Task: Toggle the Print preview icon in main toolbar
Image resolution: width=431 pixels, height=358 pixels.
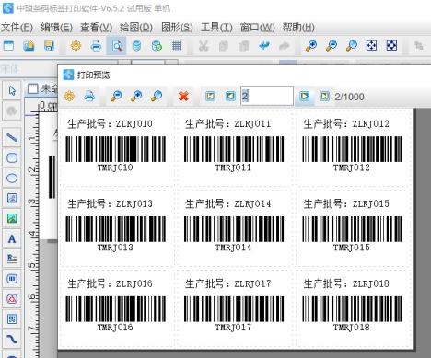Action: (x=116, y=46)
